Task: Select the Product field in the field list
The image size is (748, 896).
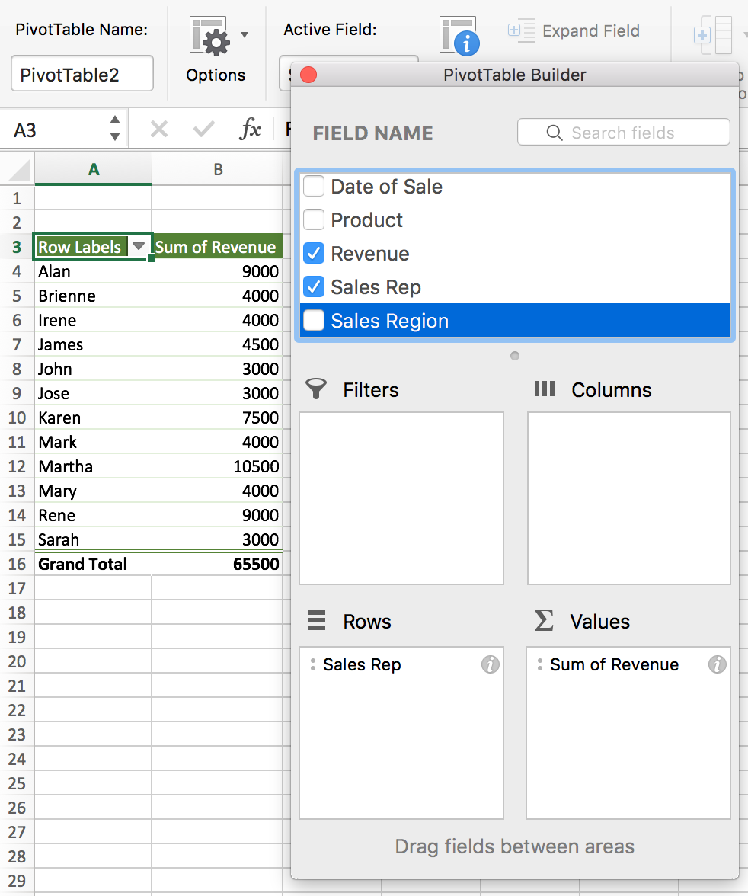Action: [x=366, y=219]
